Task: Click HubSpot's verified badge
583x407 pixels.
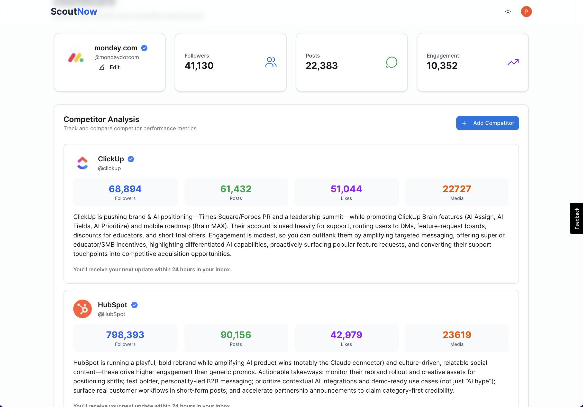Action: point(134,305)
